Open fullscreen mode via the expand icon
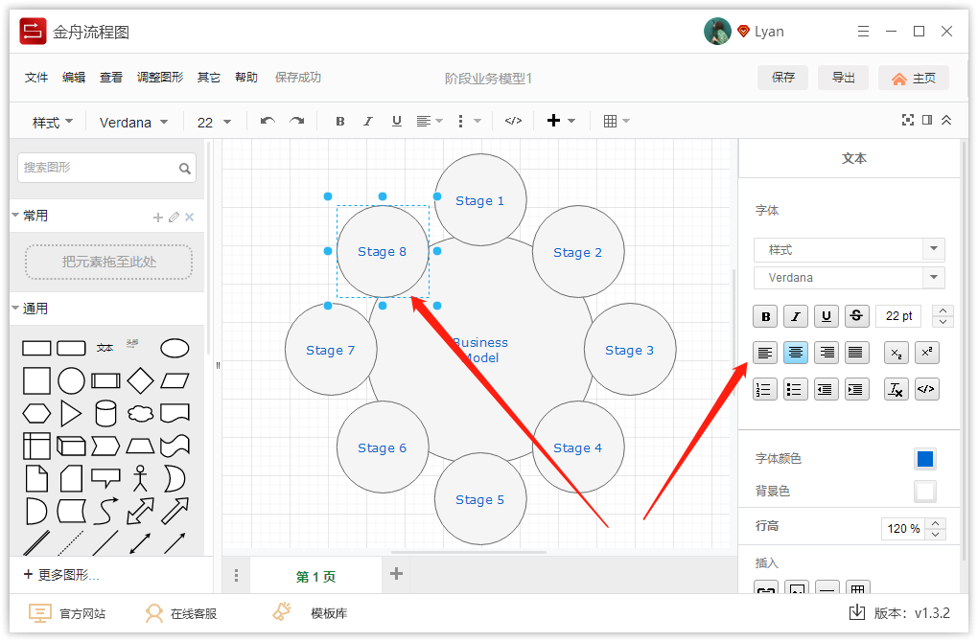 coord(908,120)
